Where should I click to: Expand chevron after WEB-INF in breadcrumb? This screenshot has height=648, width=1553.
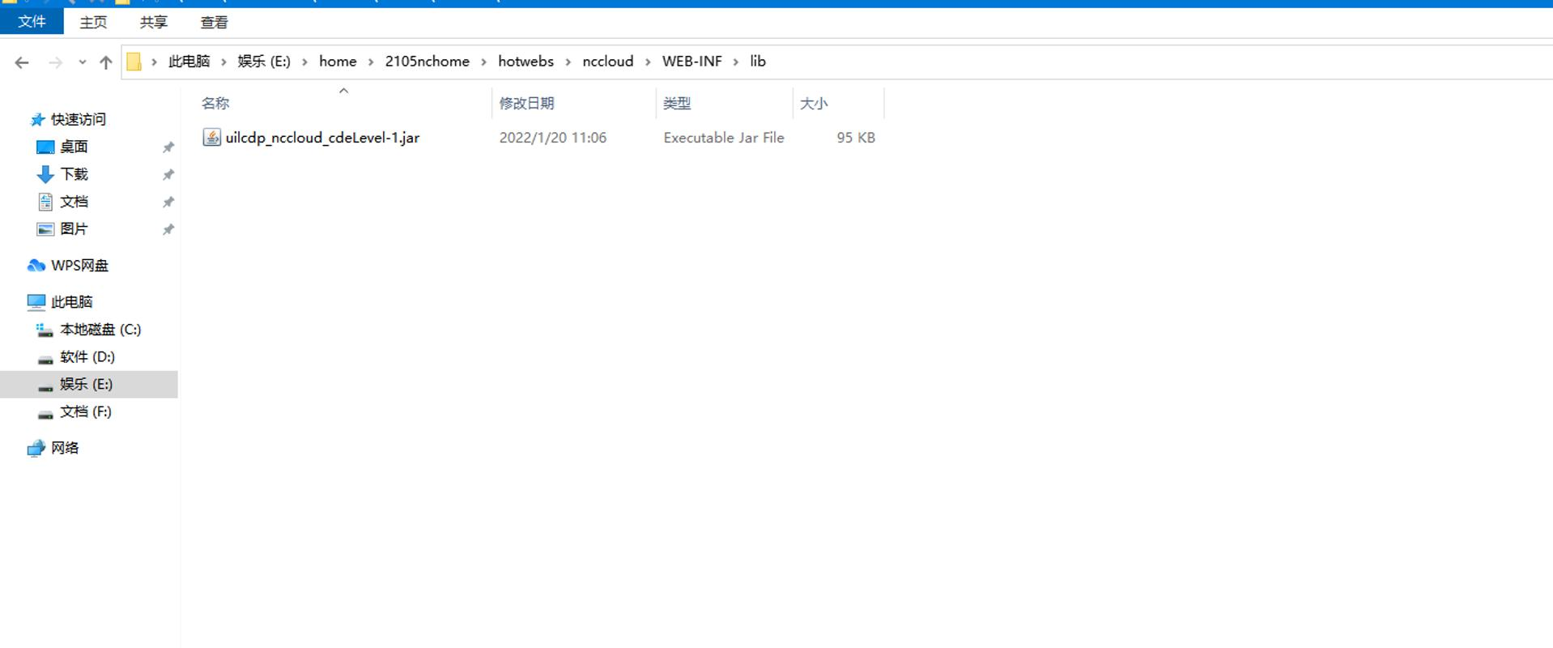pos(736,62)
